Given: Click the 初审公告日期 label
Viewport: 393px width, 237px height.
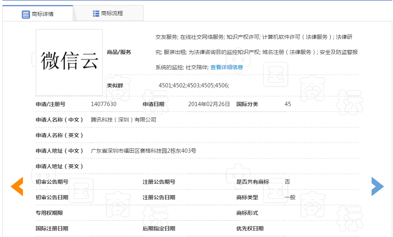Looking at the screenshot, I should [52, 197].
